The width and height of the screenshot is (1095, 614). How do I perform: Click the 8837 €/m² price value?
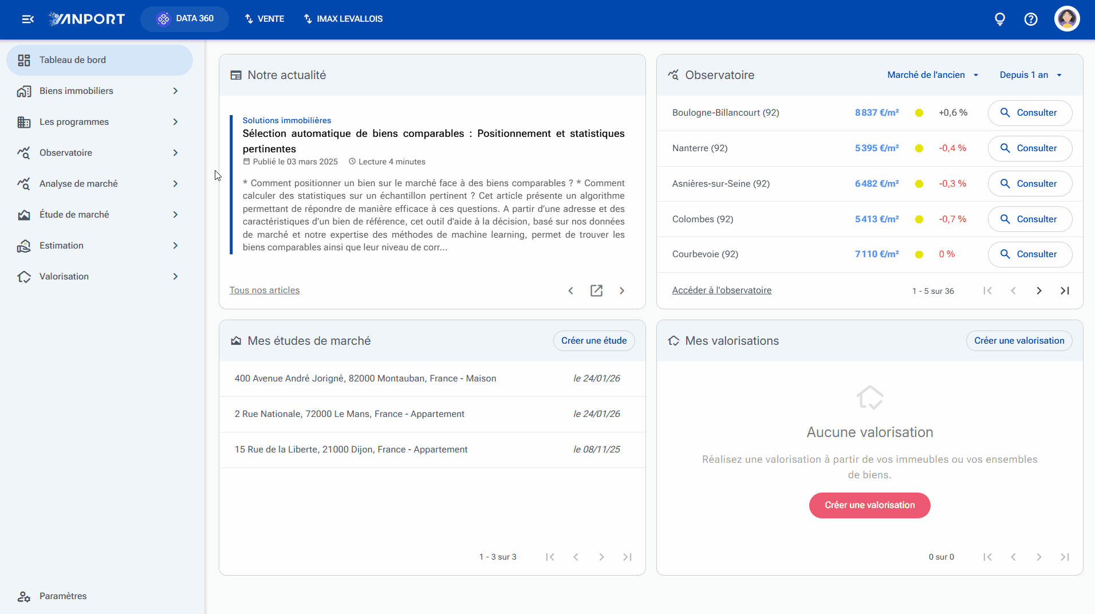click(x=877, y=113)
